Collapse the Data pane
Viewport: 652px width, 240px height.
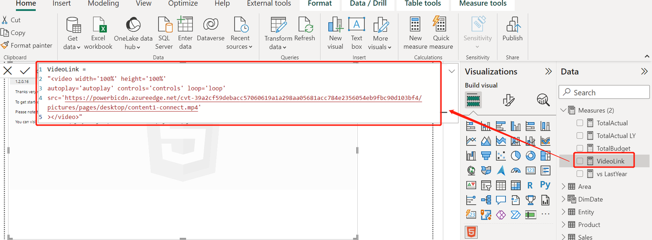pyautogui.click(x=644, y=71)
